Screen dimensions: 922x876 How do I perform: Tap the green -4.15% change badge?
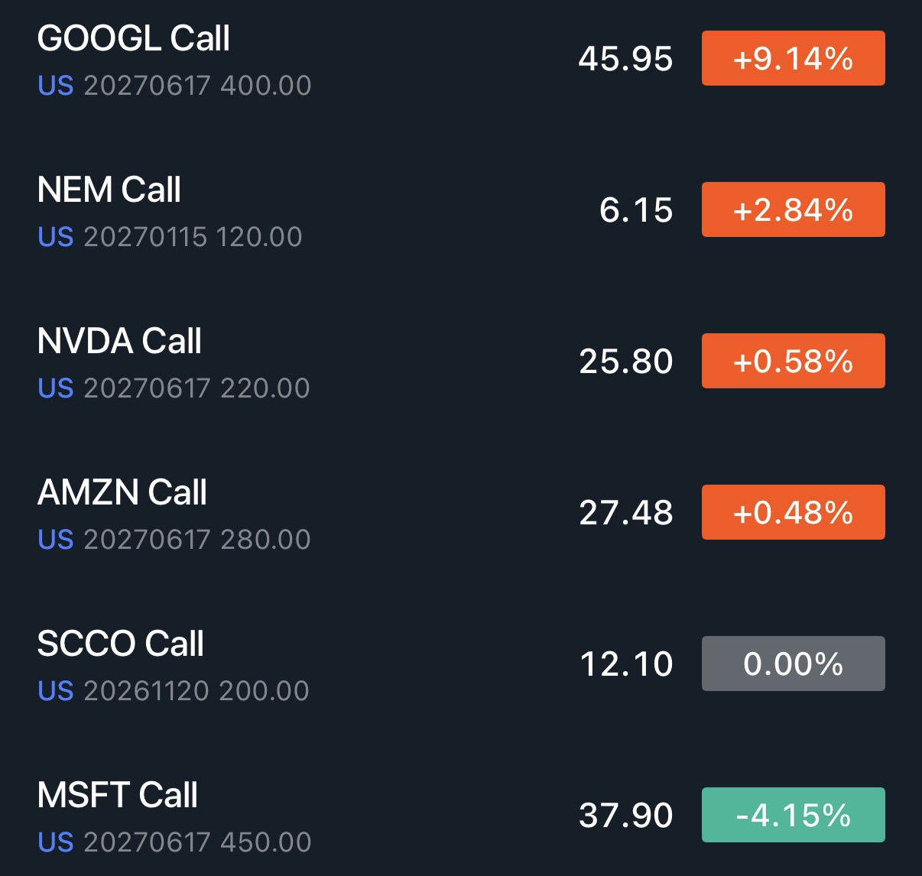(793, 815)
